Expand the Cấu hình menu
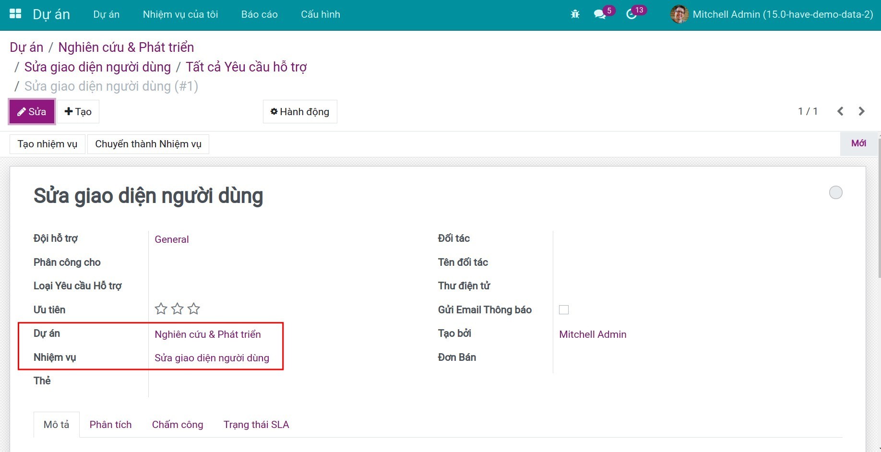This screenshot has height=452, width=881. point(320,14)
